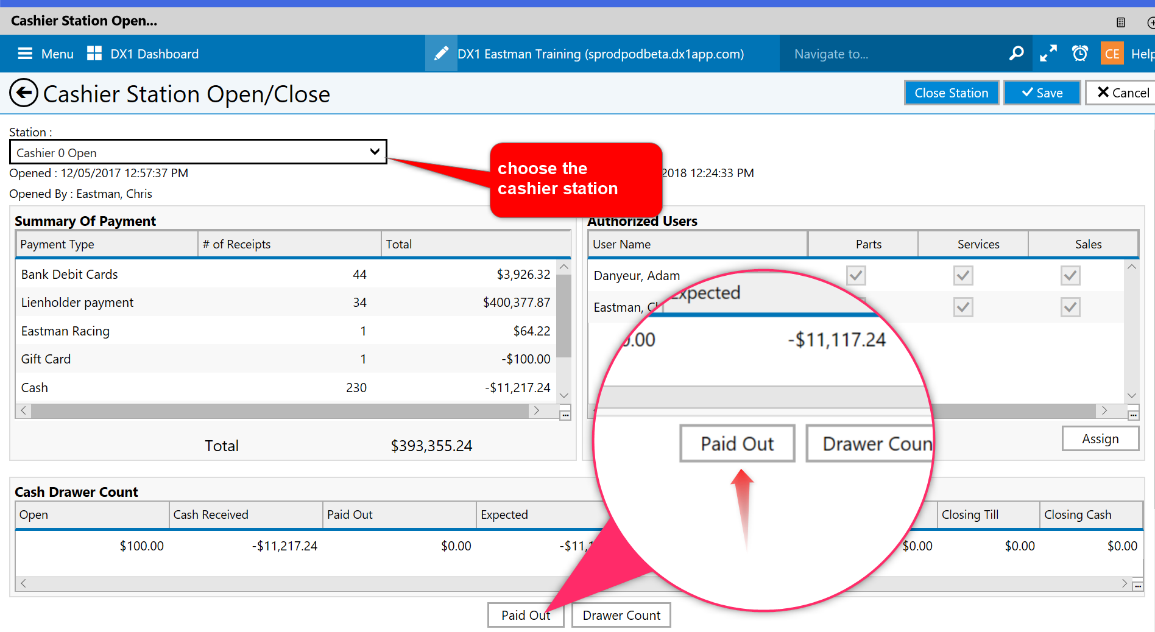Open the Help menu
Viewport: 1155px width, 632px height.
tap(1142, 54)
